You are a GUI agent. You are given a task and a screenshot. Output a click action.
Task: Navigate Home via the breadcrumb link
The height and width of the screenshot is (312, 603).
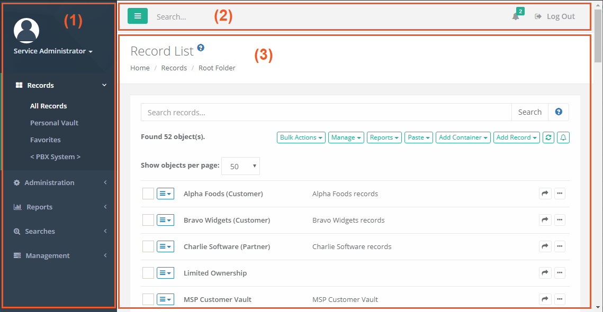140,68
